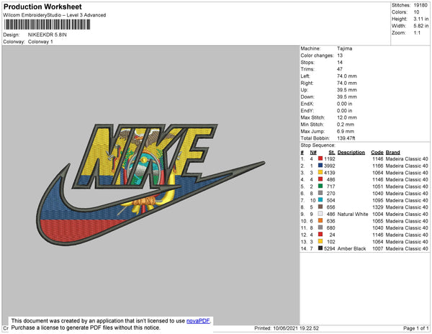This screenshot has height=334, width=432.
Task: Click thread code '1166' in row 2
Action: point(377,166)
